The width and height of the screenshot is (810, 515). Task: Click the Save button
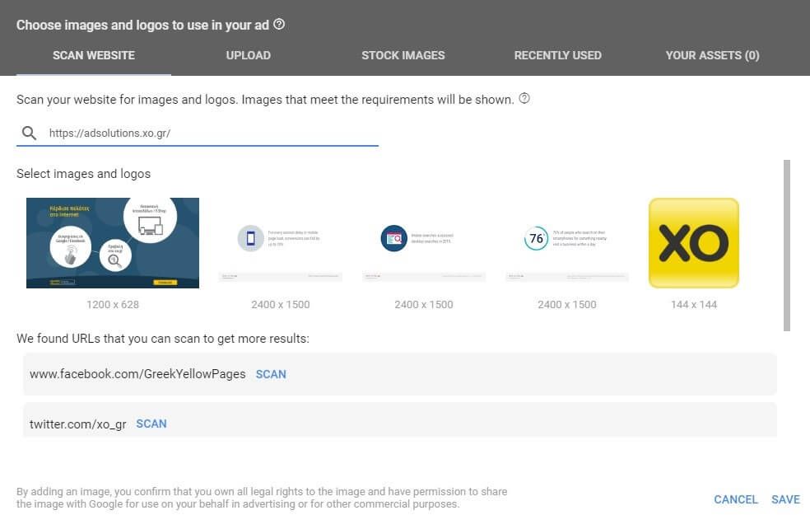785,499
